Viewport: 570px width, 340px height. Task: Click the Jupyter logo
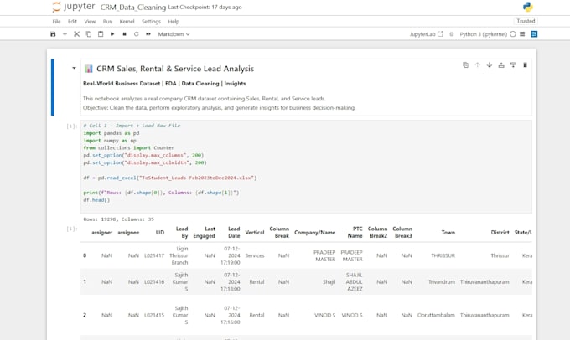pos(74,7)
